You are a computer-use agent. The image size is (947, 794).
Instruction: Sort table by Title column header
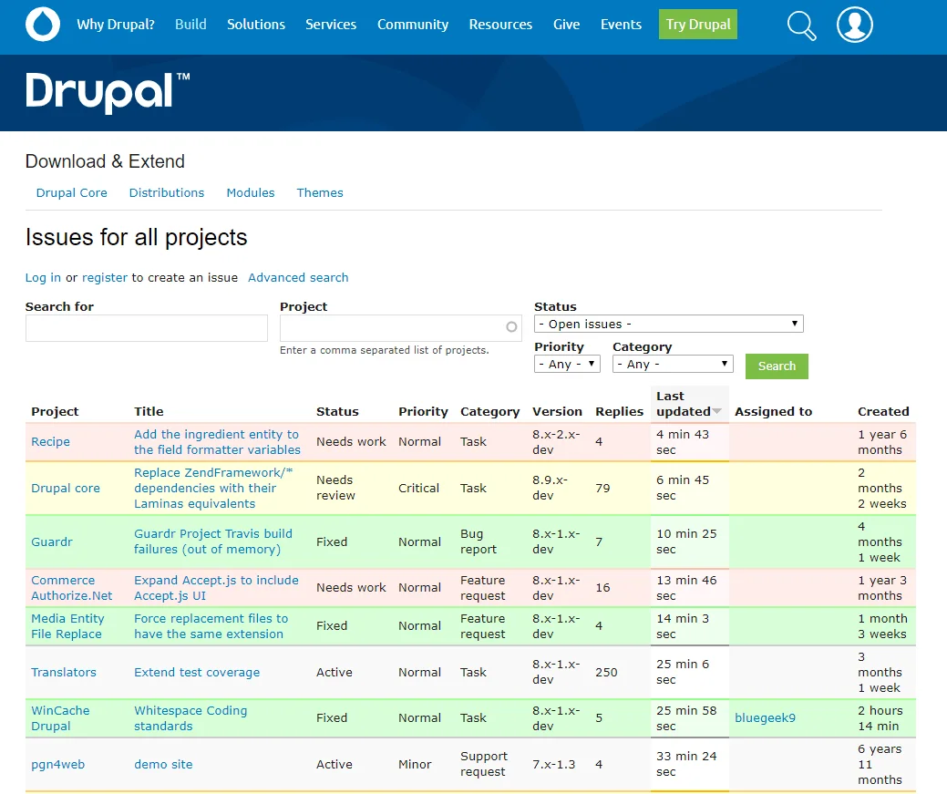click(x=149, y=411)
